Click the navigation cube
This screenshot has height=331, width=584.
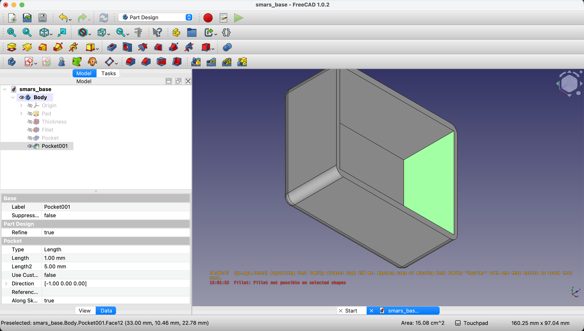point(569,83)
